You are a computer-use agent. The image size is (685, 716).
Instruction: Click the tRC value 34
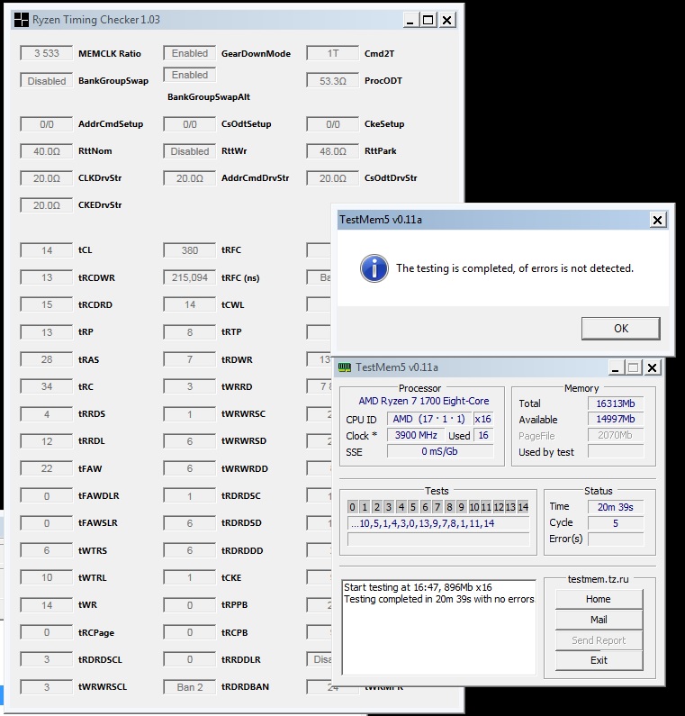click(x=47, y=386)
